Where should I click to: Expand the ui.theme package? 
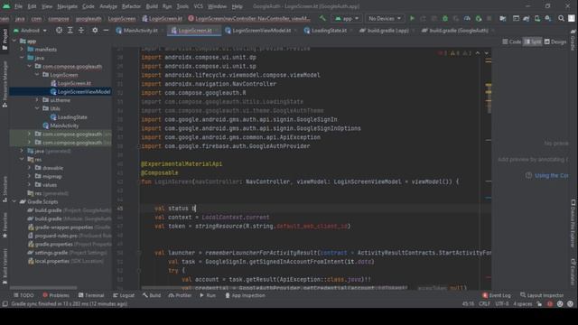pos(37,100)
